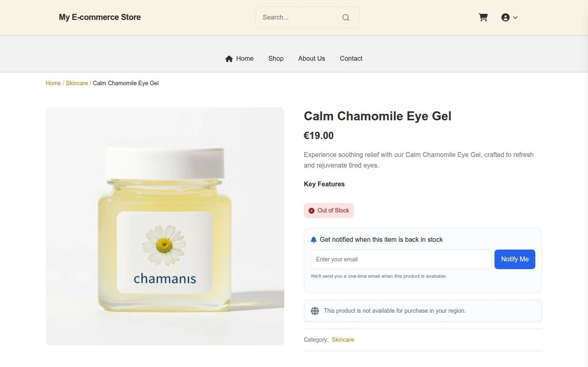The width and height of the screenshot is (588, 367).
Task: Open the Skincare category link
Action: tap(343, 340)
